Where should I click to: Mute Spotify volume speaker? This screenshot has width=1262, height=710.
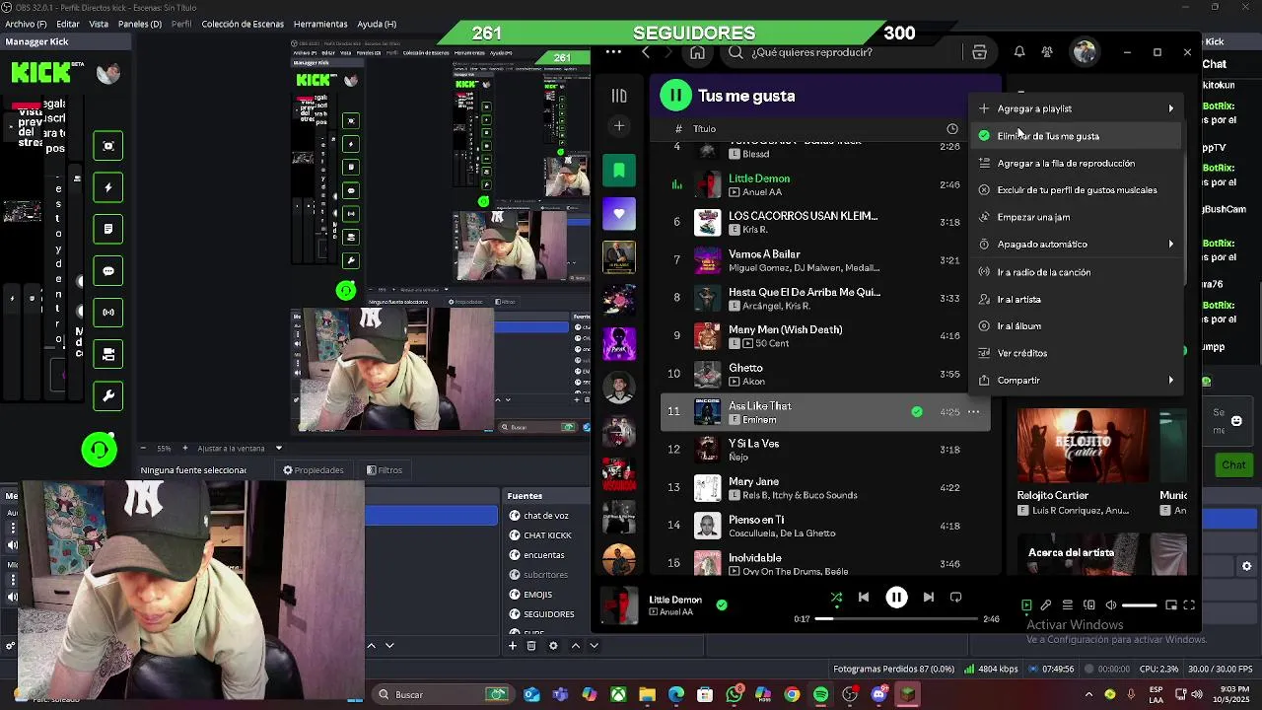pyautogui.click(x=1111, y=605)
